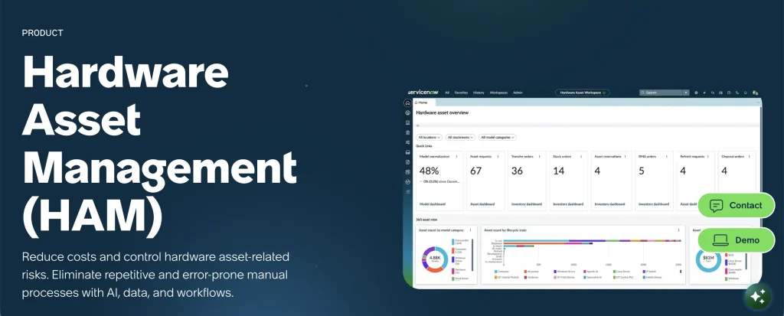
Task: Click the 48% Model normalization value
Action: point(429,171)
